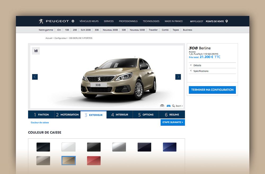Click Terminer ma configuration button
The width and height of the screenshot is (265, 174).
[212, 90]
